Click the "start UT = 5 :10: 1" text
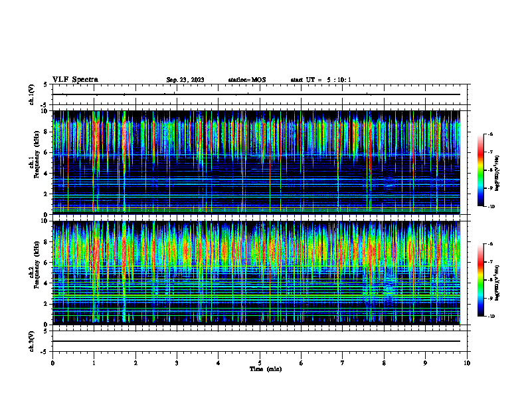This screenshot has width=526, height=407. pos(321,80)
